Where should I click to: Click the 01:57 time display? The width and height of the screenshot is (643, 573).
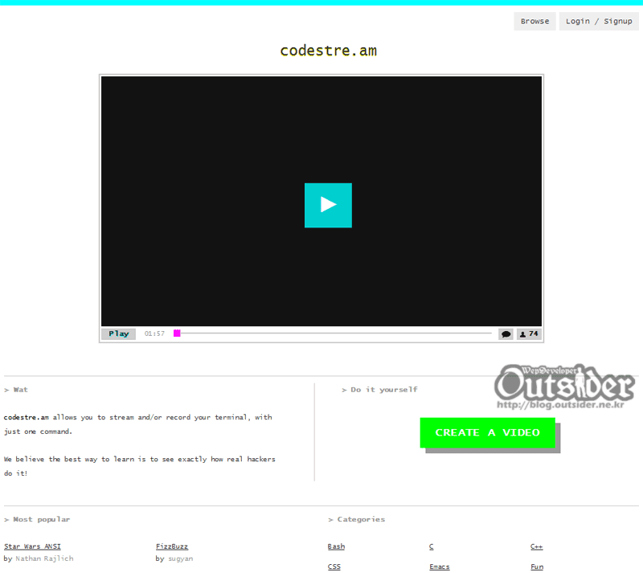pos(154,334)
